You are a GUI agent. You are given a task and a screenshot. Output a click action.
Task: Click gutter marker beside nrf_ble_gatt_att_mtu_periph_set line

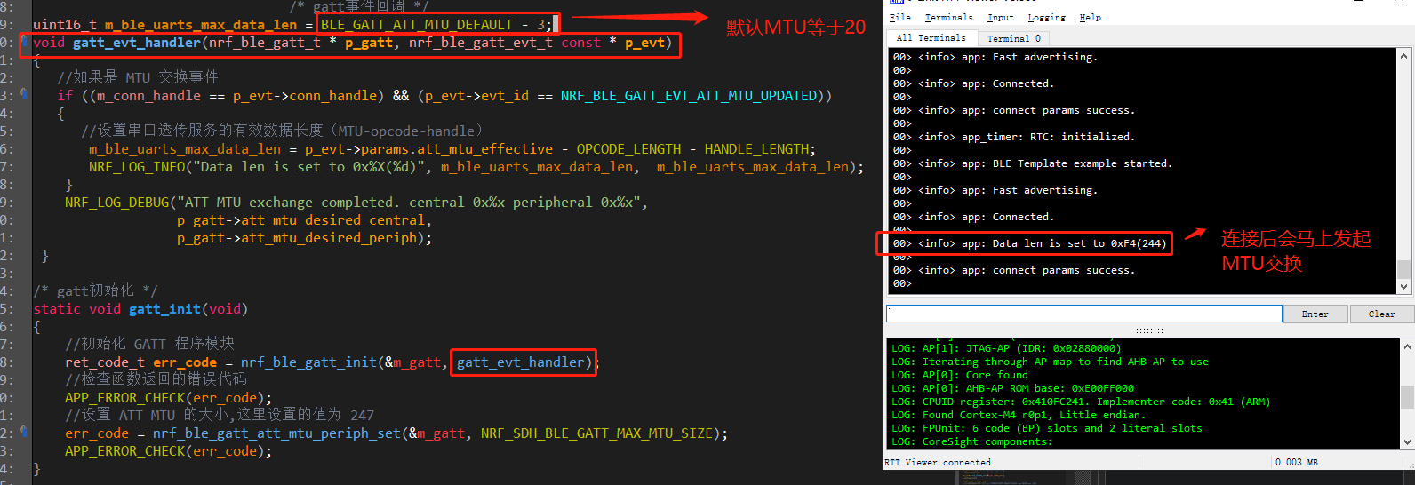(x=24, y=432)
